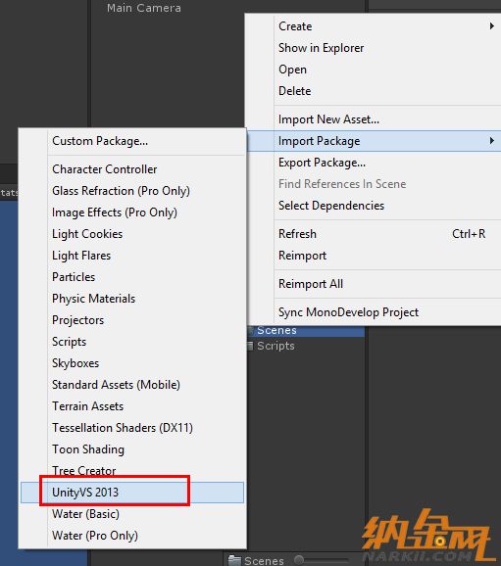The width and height of the screenshot is (501, 566).
Task: Click Export Package... menu item
Action: click(x=374, y=163)
